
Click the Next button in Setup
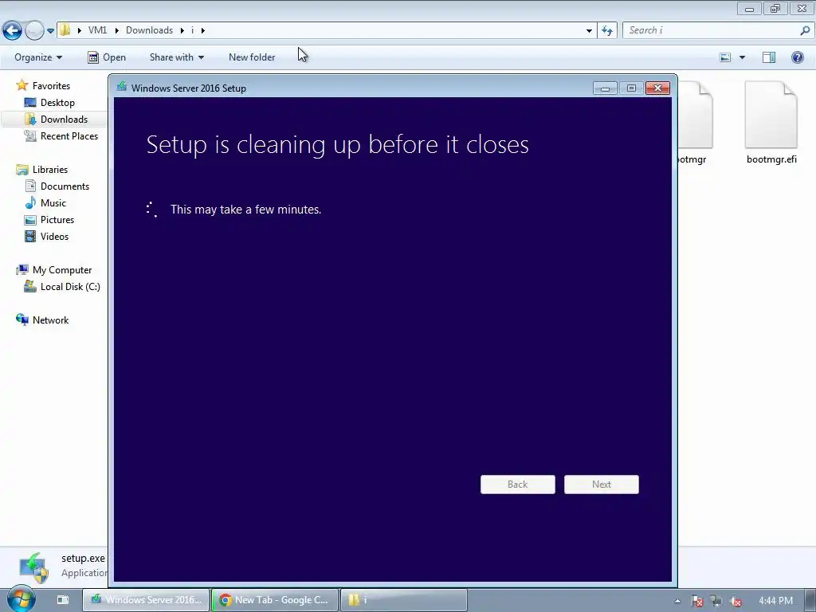click(x=602, y=484)
